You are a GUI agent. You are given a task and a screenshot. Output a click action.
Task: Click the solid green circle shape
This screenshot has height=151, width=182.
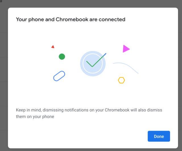(x=62, y=57)
